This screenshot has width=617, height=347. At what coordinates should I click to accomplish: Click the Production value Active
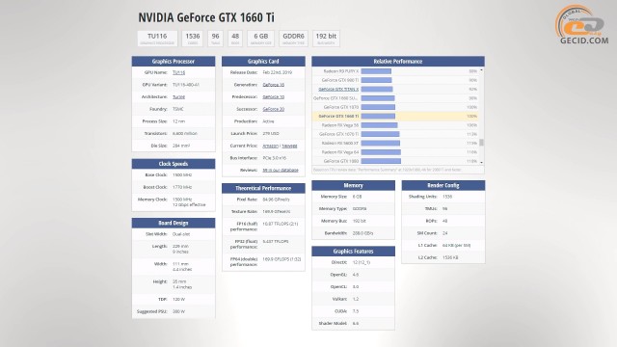268,121
